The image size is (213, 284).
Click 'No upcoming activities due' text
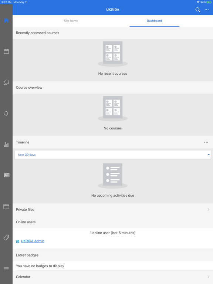click(113, 195)
